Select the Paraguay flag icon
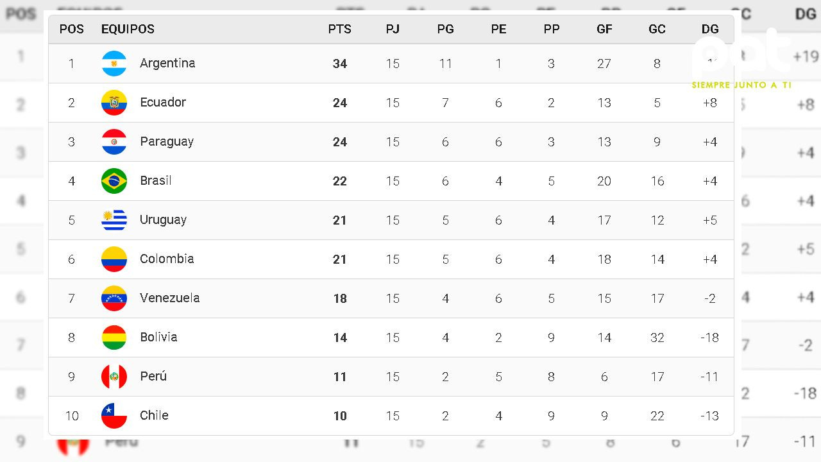Image resolution: width=821 pixels, height=462 pixels. coord(114,142)
